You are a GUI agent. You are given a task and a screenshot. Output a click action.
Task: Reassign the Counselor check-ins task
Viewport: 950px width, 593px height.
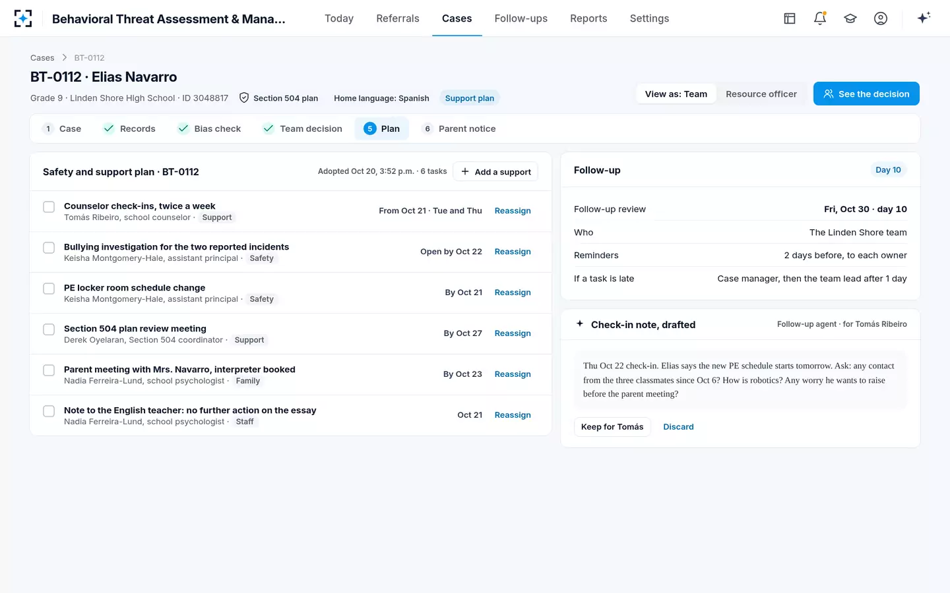(513, 211)
